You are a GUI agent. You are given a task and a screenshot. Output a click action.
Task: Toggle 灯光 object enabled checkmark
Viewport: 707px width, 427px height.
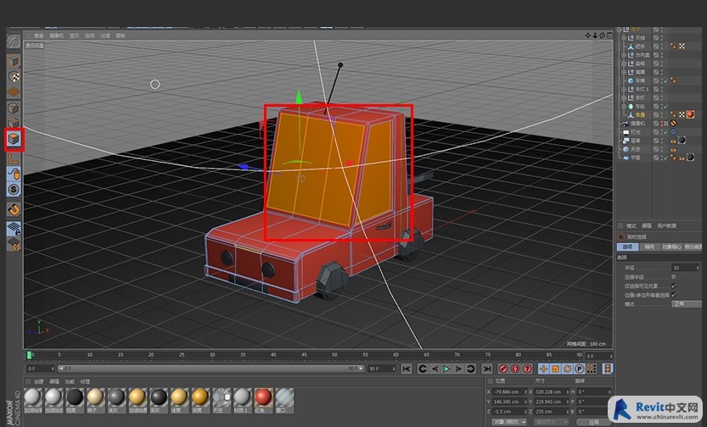pos(665,132)
